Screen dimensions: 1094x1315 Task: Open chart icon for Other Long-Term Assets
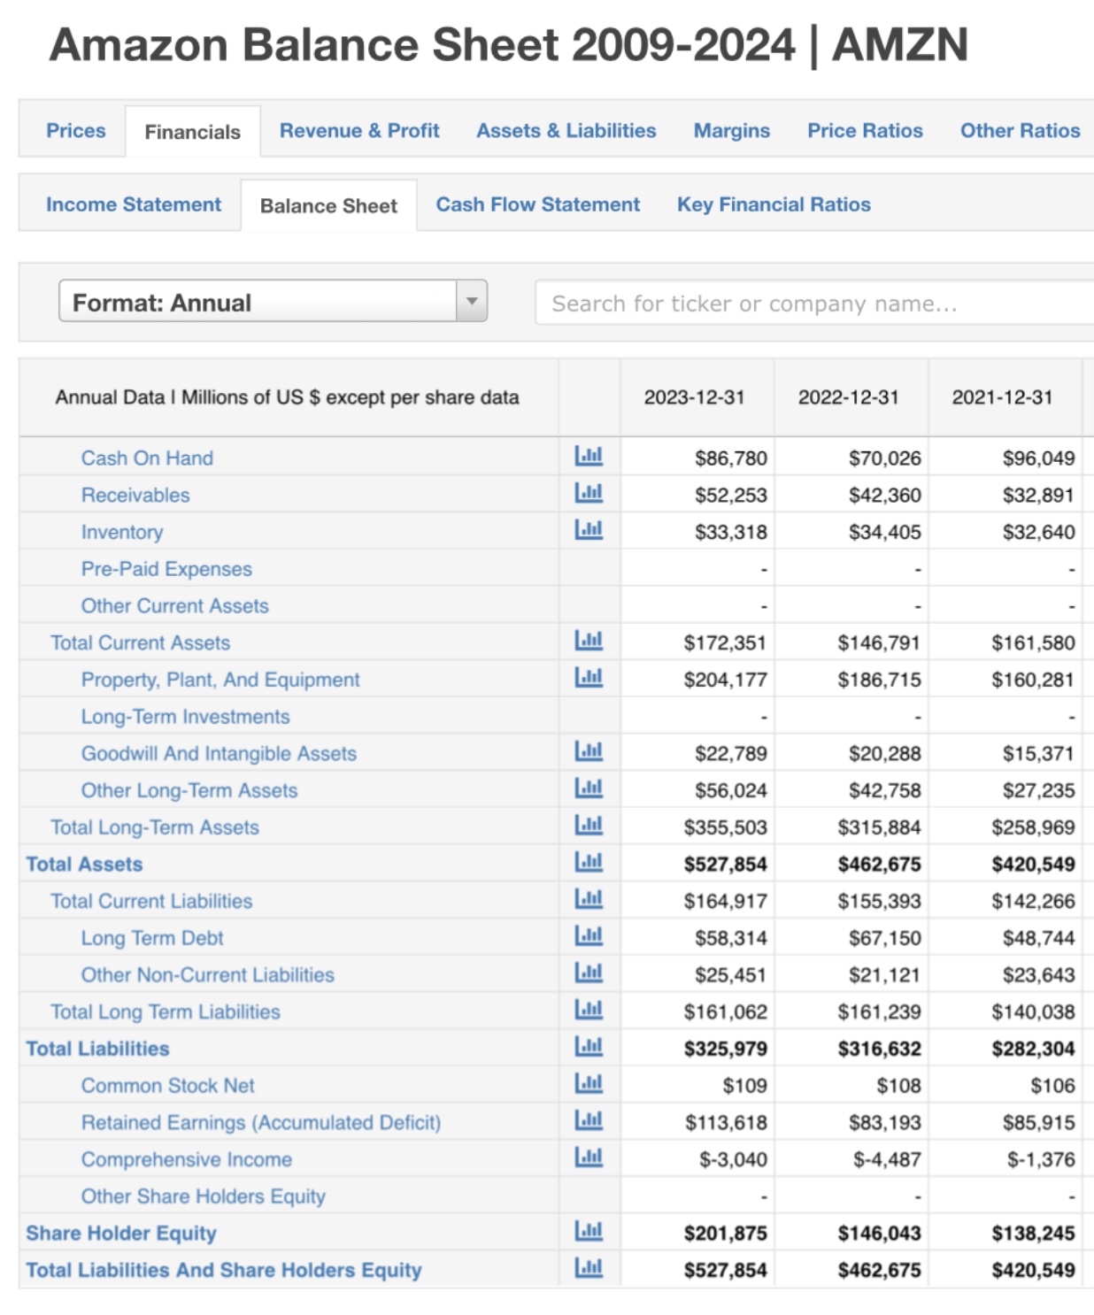[x=589, y=788]
